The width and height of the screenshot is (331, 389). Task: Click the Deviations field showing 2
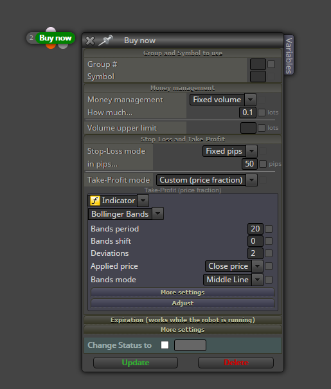coord(255,253)
